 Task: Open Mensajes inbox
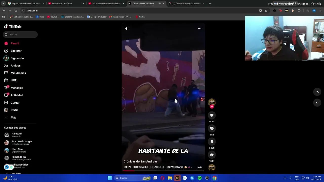[x=14, y=88]
